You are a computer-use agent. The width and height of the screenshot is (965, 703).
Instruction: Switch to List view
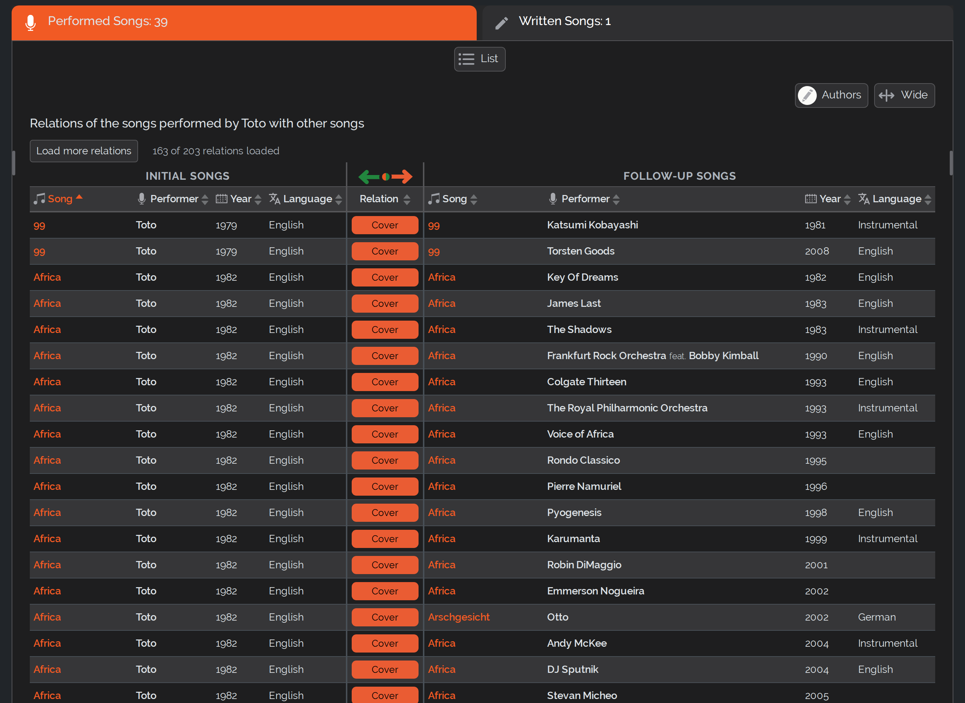click(480, 59)
